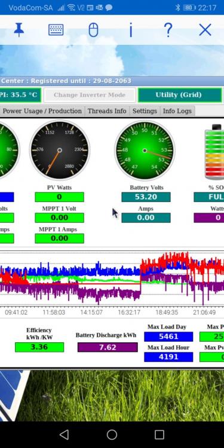The height and width of the screenshot is (448, 224).
Task: Select the purple Watts value 0
Action: point(209,217)
